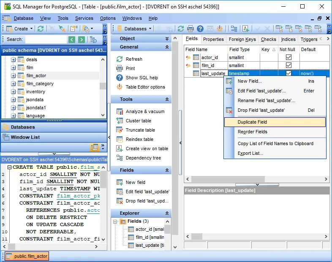Click the window list toggle icon in navigation bar
This screenshot has width=332, height=262.
95,147
